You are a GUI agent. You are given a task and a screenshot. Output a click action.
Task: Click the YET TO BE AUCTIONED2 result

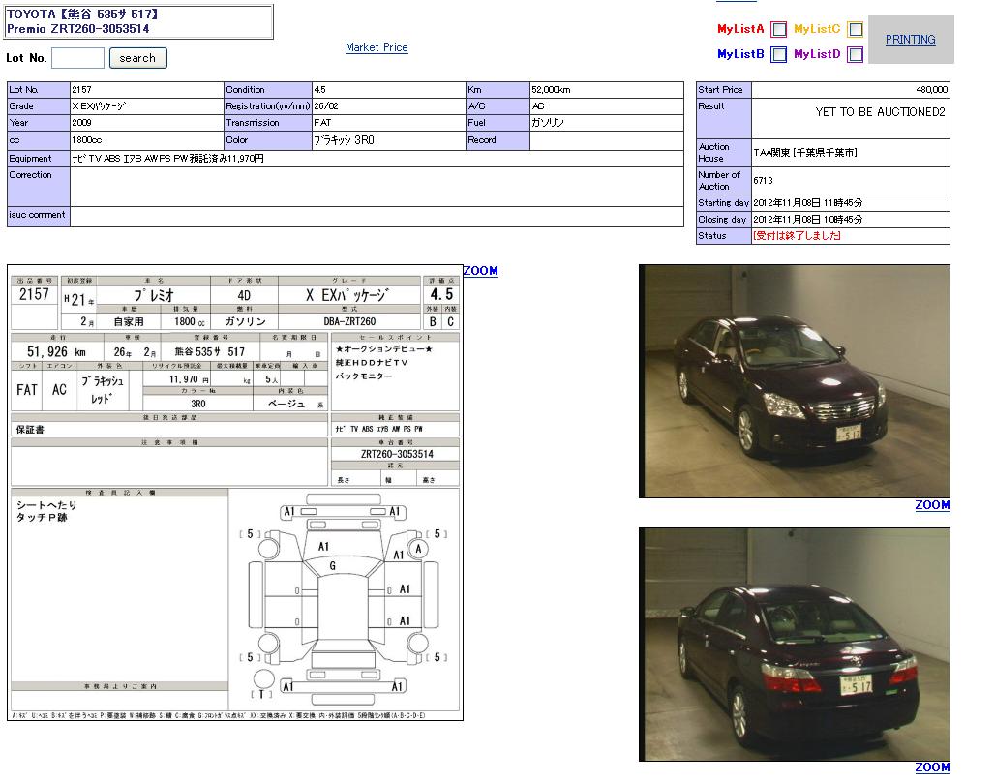click(879, 112)
